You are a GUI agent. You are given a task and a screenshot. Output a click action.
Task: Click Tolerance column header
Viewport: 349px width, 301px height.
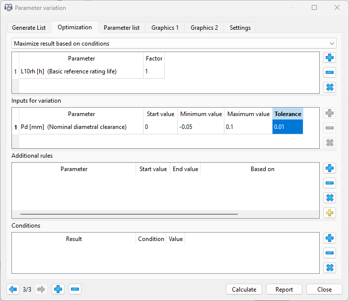287,114
